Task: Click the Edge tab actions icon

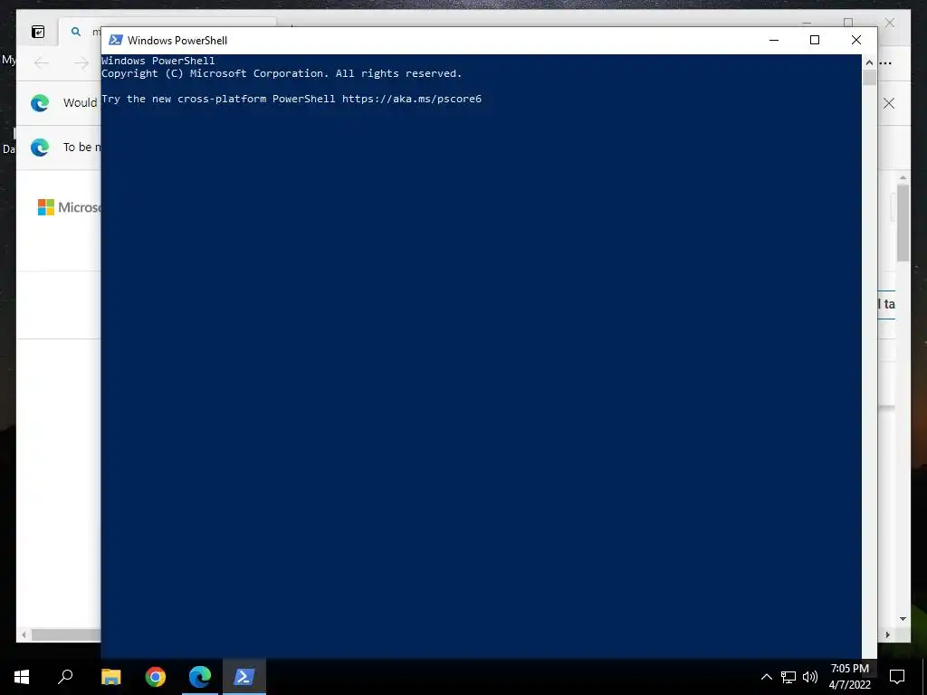Action: click(38, 32)
